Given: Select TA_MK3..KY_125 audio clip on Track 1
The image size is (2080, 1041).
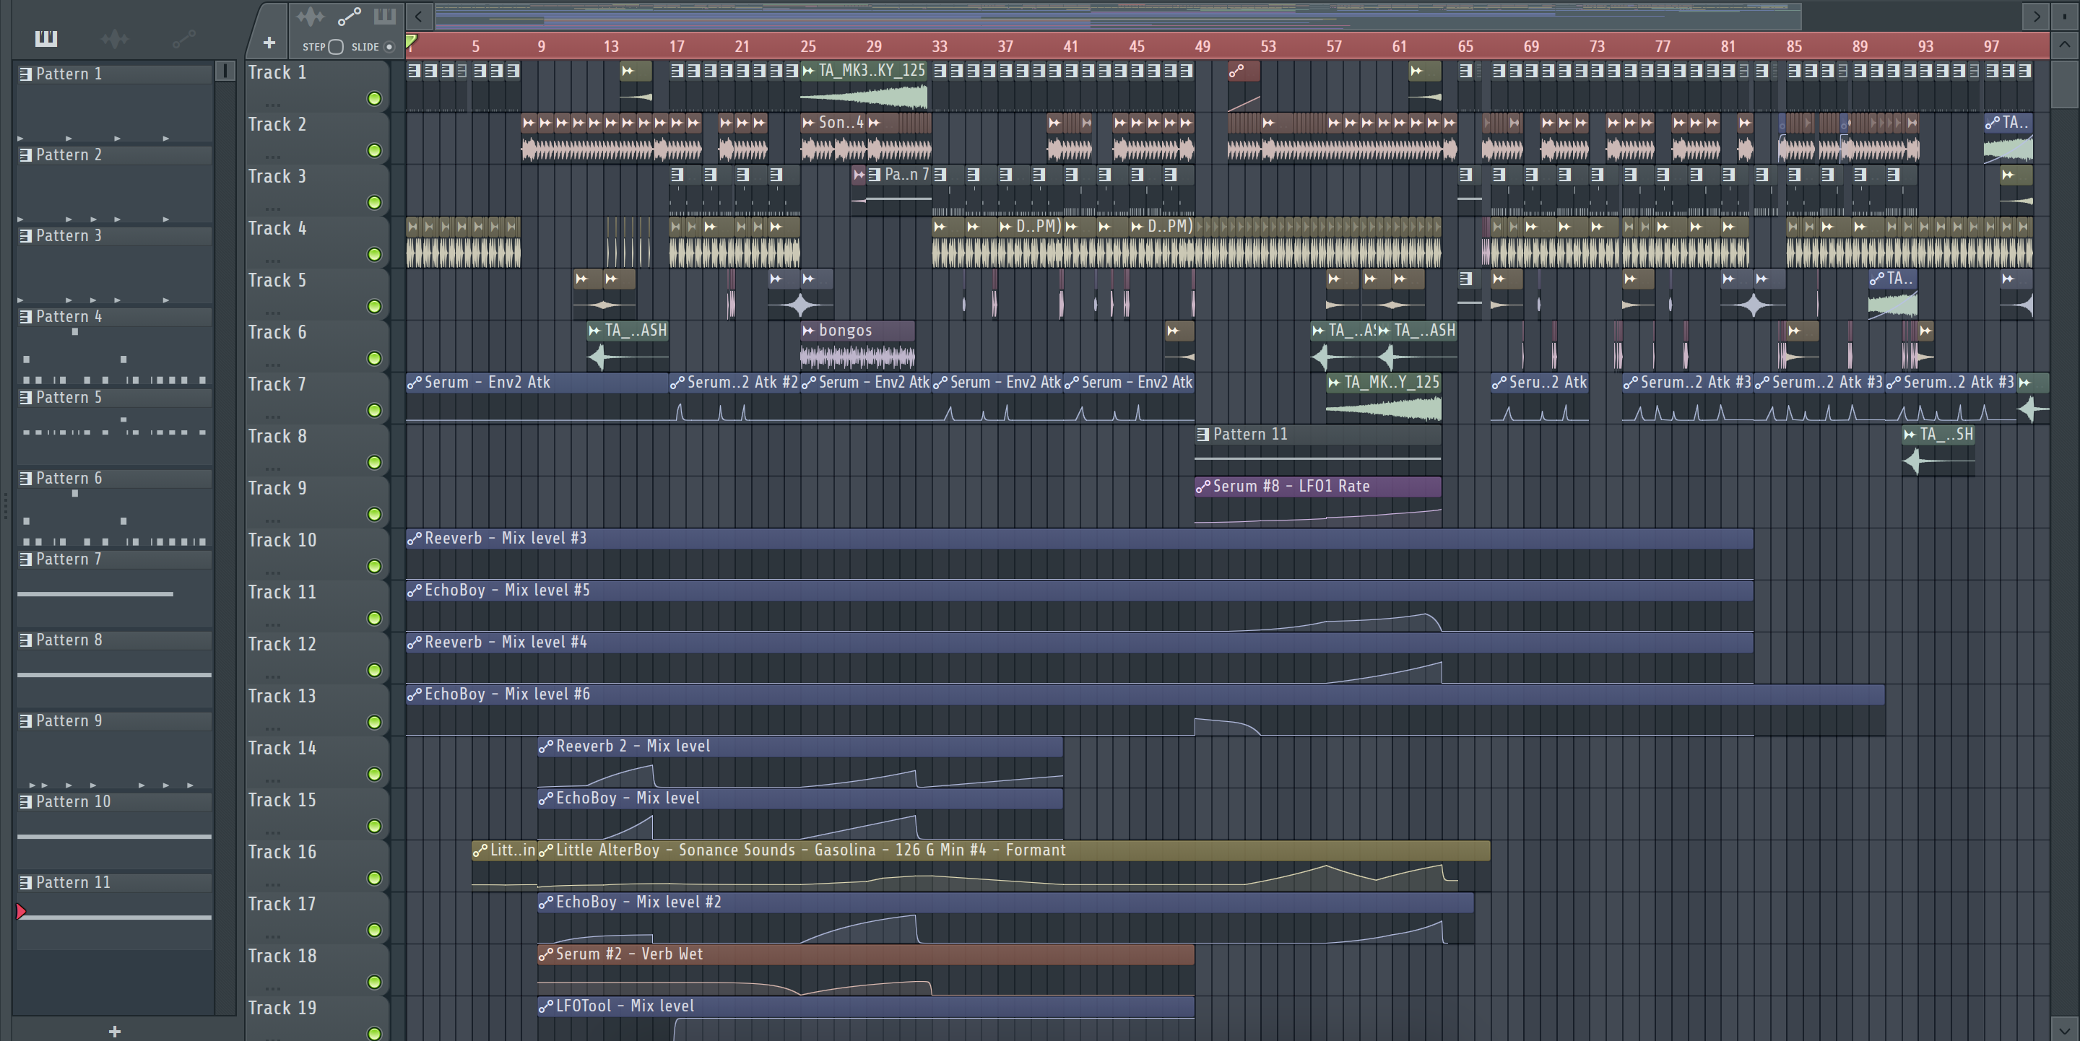Looking at the screenshot, I should (x=864, y=87).
